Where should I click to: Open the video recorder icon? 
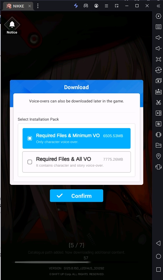(158, 113)
